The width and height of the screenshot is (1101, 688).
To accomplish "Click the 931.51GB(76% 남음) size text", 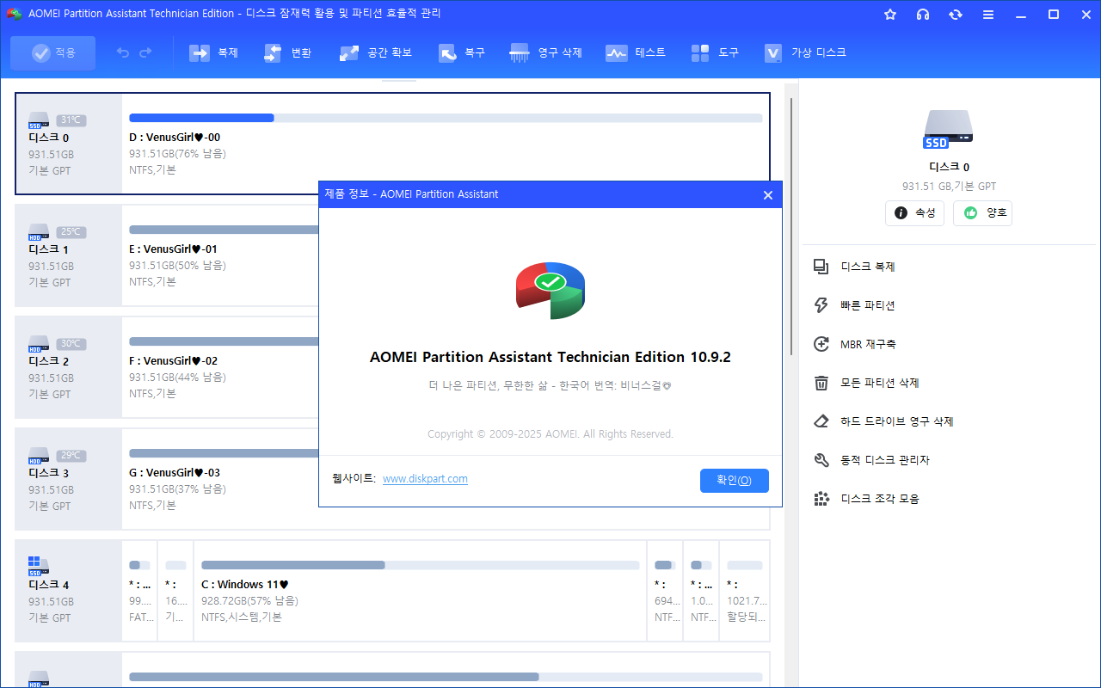I will point(177,154).
